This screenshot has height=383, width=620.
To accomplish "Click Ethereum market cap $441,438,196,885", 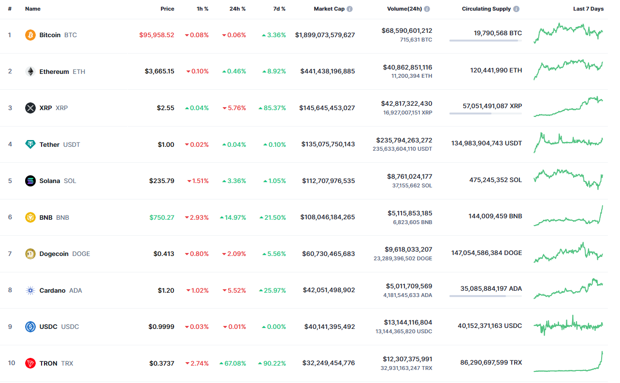I will pyautogui.click(x=328, y=71).
